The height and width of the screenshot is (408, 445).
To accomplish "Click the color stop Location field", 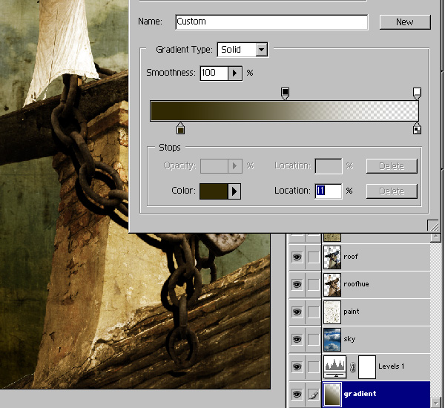I will (x=329, y=191).
